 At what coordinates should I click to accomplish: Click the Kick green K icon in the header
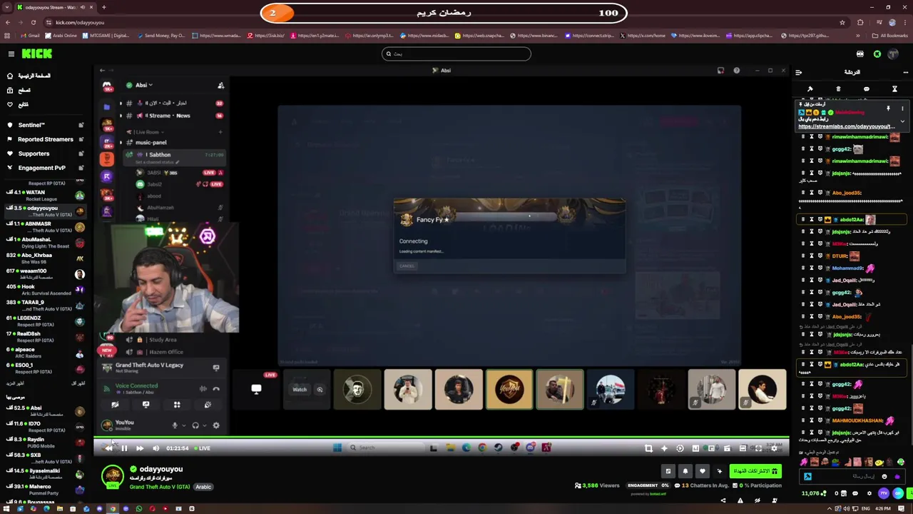[877, 54]
